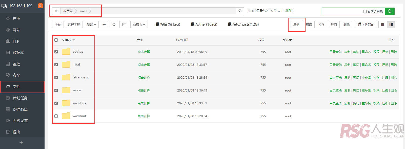Click the green search magnifier button
Screen dimensions: 405x149
(390, 11)
